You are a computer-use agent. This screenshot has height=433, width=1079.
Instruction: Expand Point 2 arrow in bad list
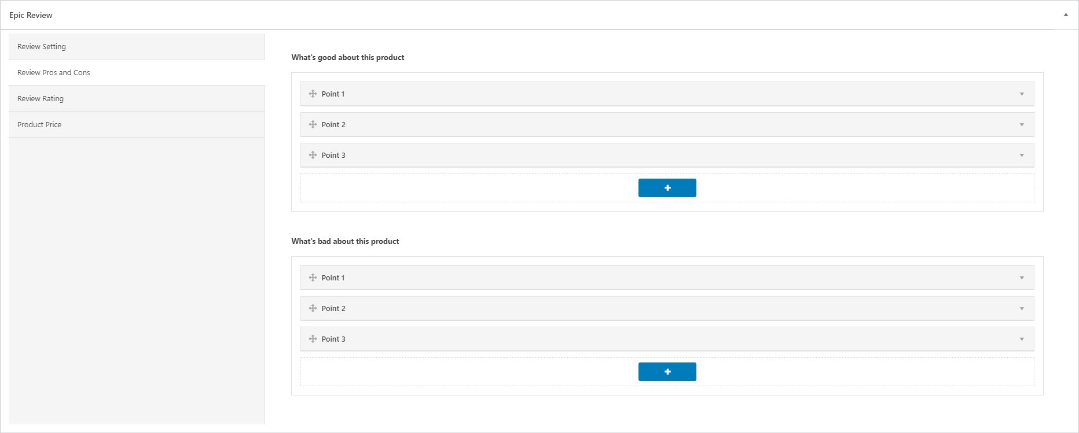tap(1022, 309)
